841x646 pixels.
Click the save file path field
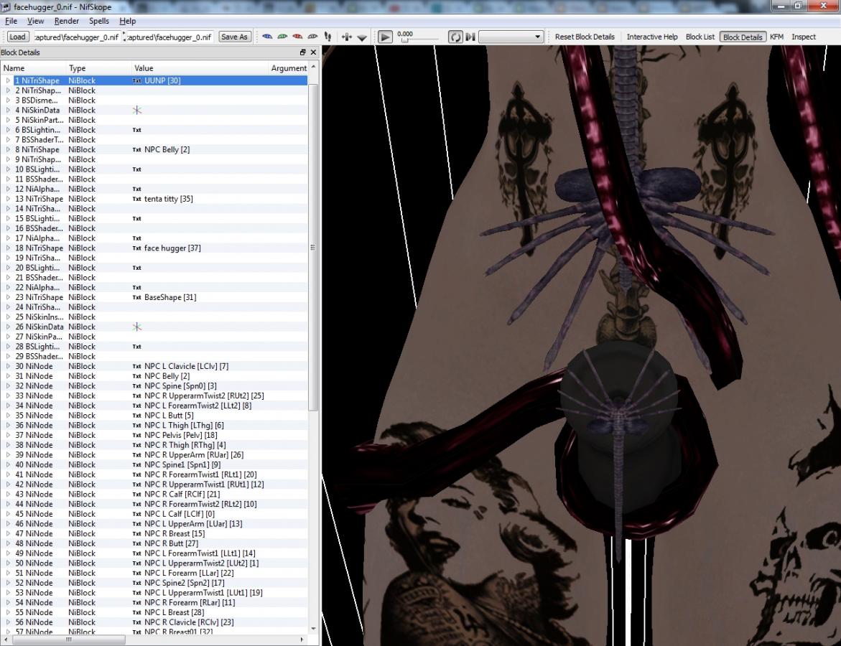[x=169, y=37]
